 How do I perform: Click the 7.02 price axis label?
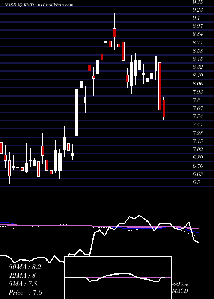tap(198, 149)
